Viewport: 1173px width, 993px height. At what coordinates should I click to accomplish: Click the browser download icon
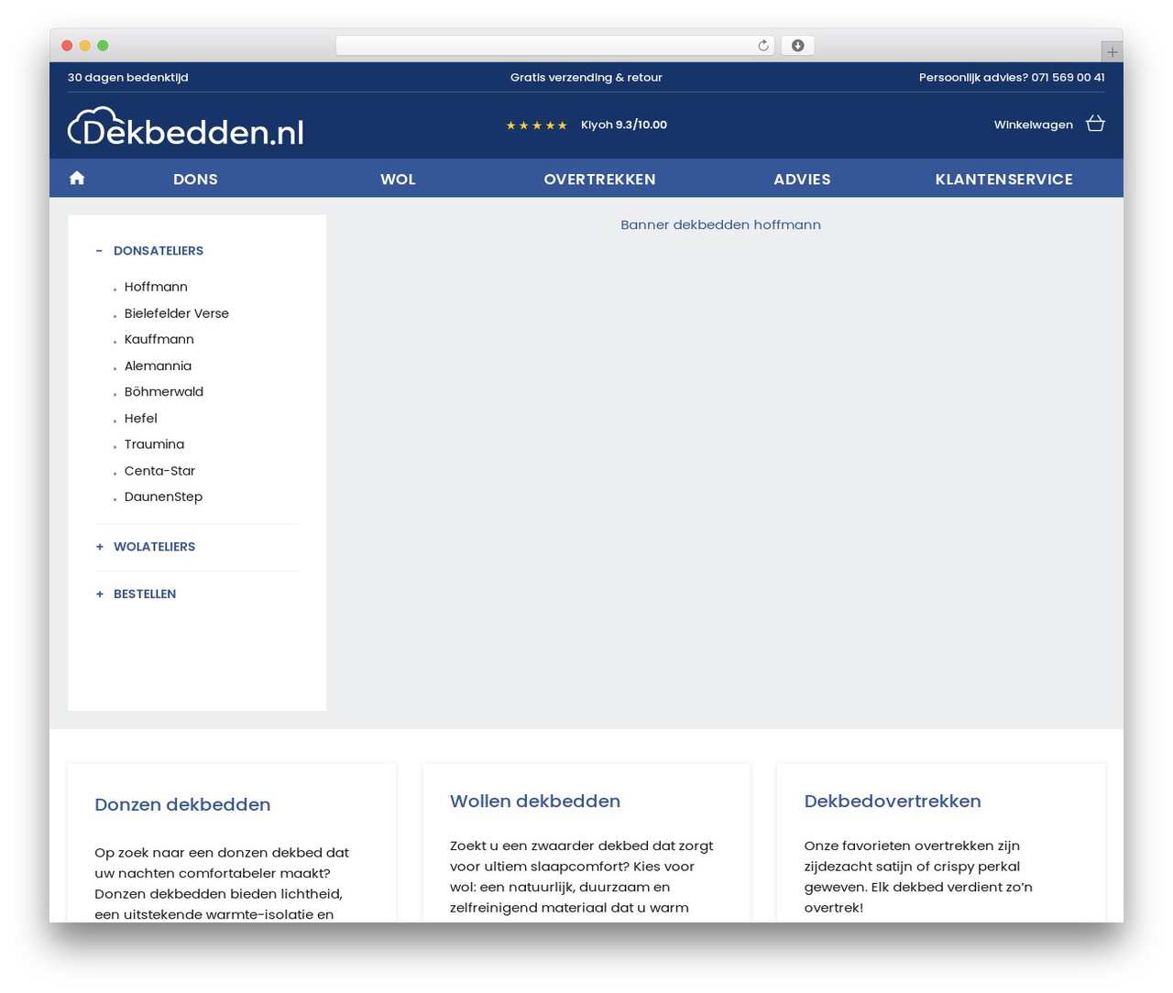click(x=798, y=46)
